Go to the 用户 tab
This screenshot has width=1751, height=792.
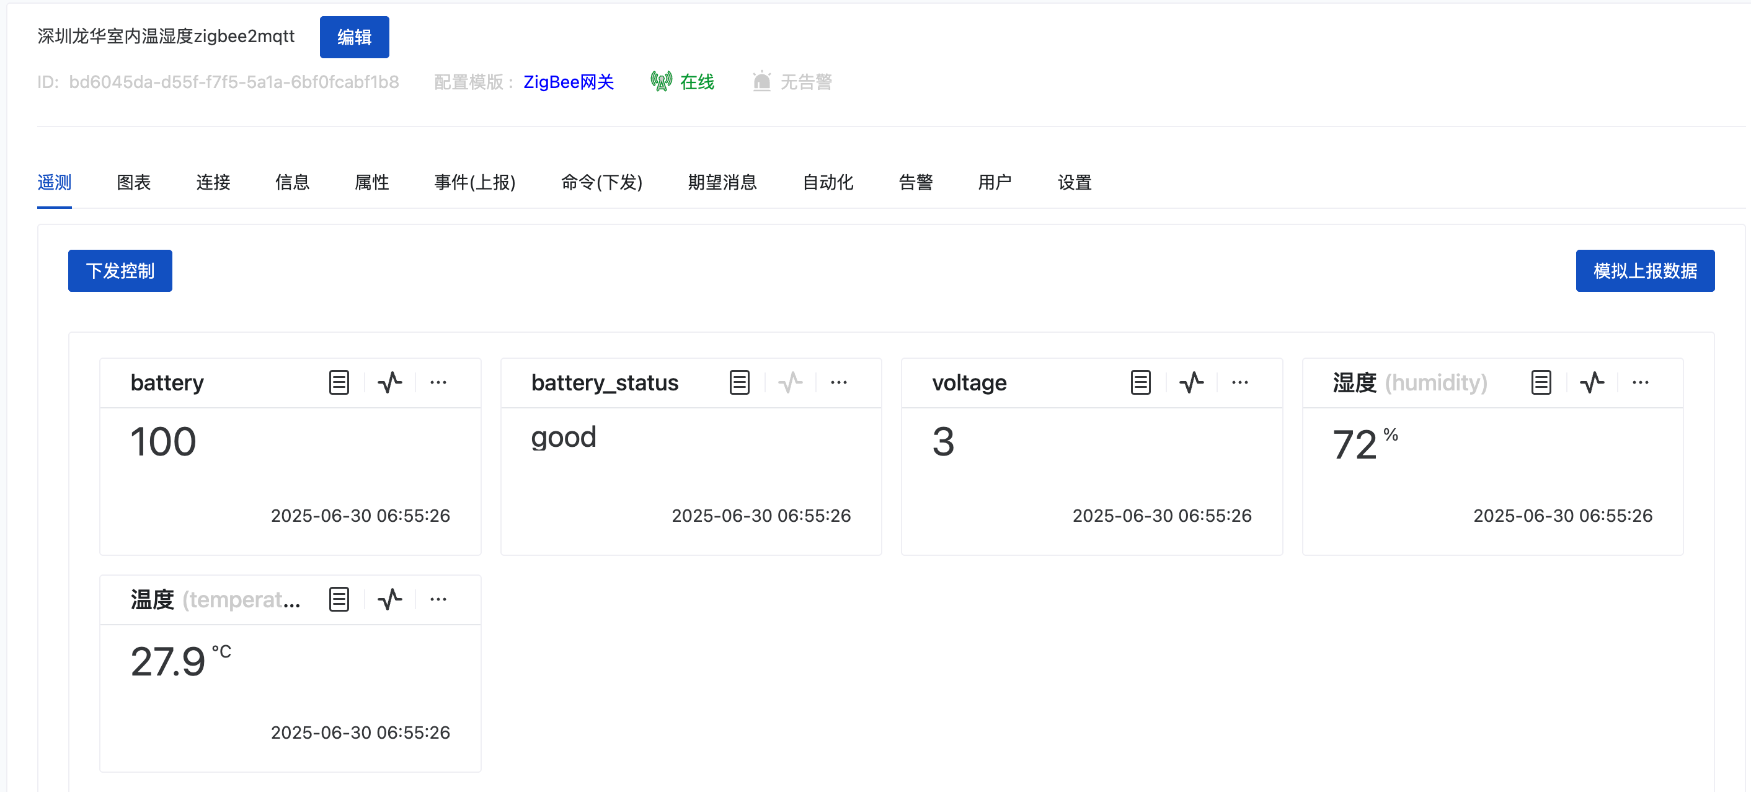click(x=995, y=182)
